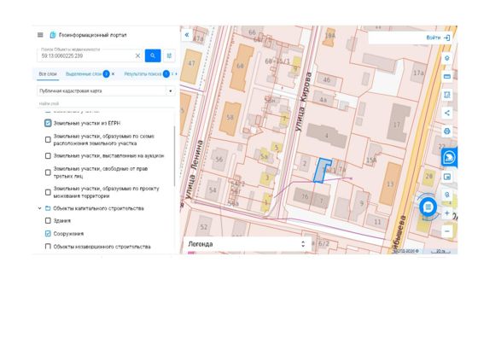
Task: Click building 4 on улица Кирова
Action: coord(326,136)
